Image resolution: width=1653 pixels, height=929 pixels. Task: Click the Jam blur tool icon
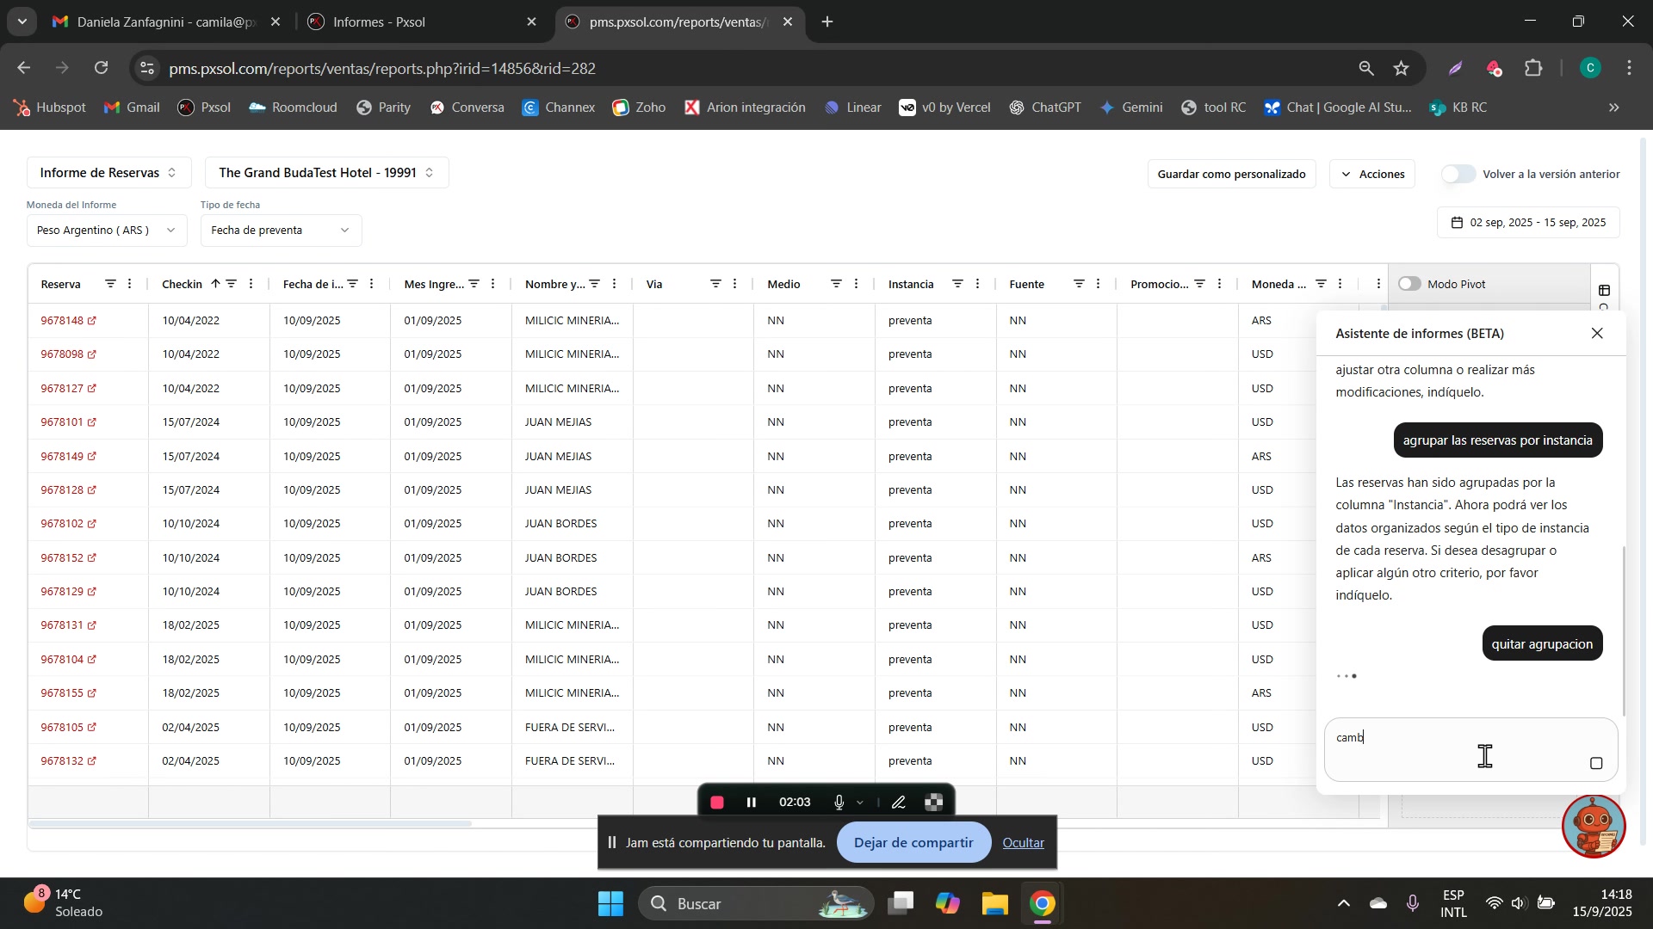(934, 803)
